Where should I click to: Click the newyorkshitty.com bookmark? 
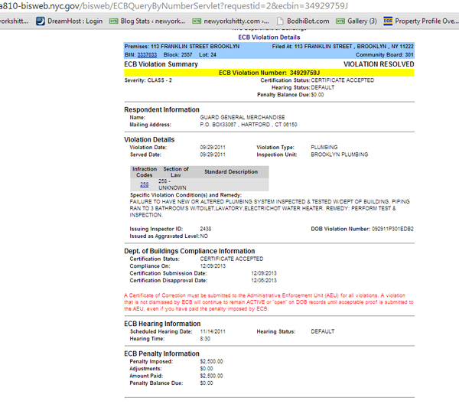point(226,21)
